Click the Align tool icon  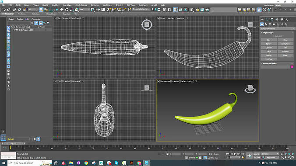click(x=159, y=10)
